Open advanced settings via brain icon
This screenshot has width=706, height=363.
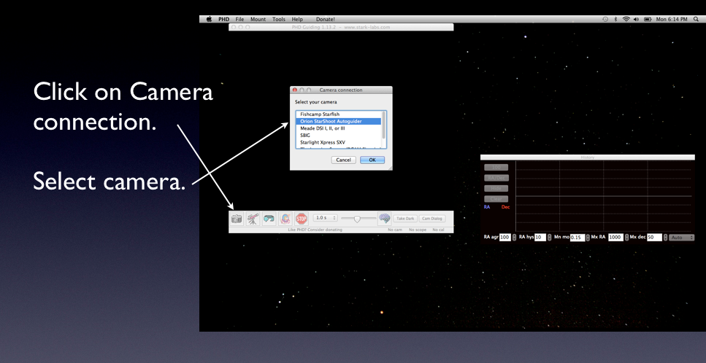click(x=384, y=218)
